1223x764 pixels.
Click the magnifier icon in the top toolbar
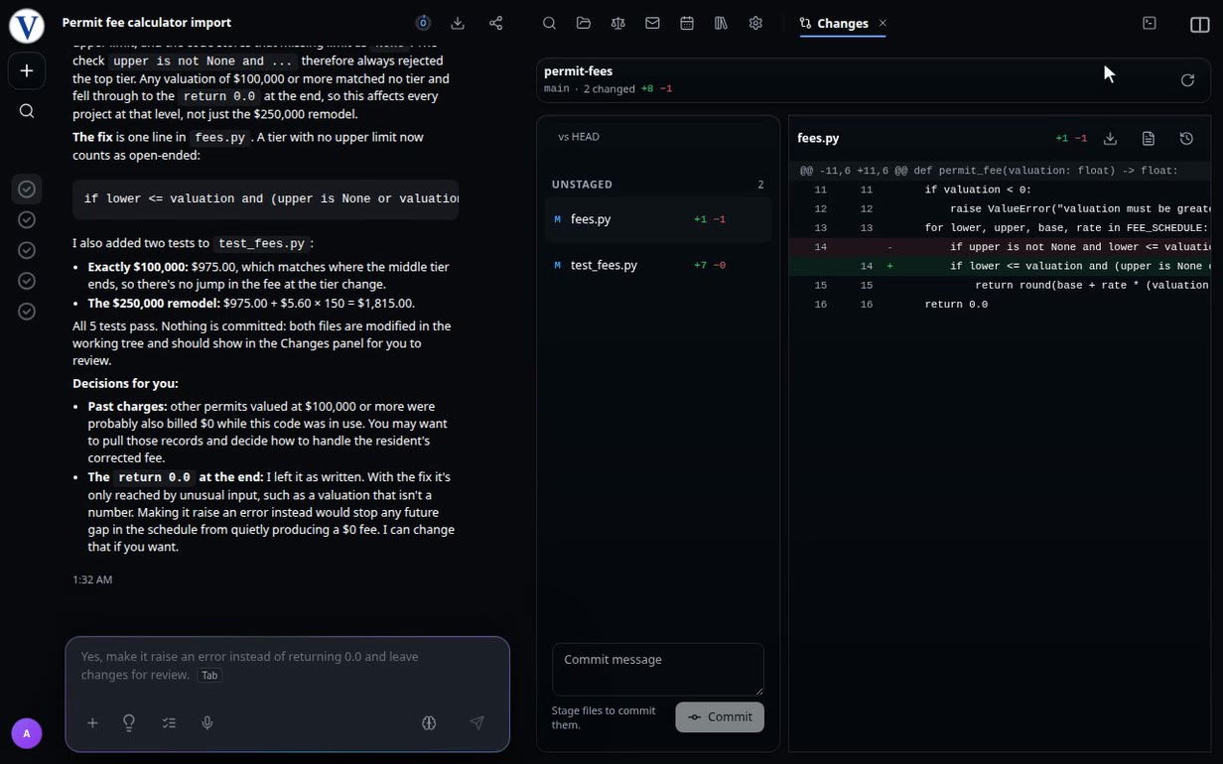click(x=549, y=23)
